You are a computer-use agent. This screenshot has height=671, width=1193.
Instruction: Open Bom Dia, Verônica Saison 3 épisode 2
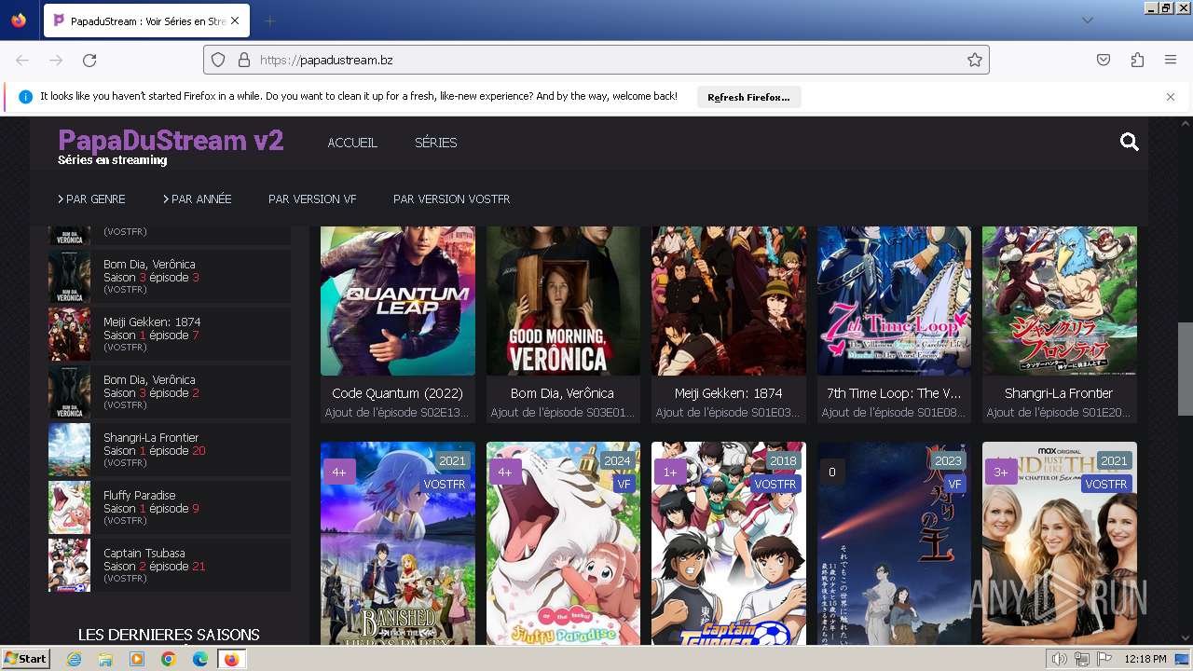coord(170,392)
